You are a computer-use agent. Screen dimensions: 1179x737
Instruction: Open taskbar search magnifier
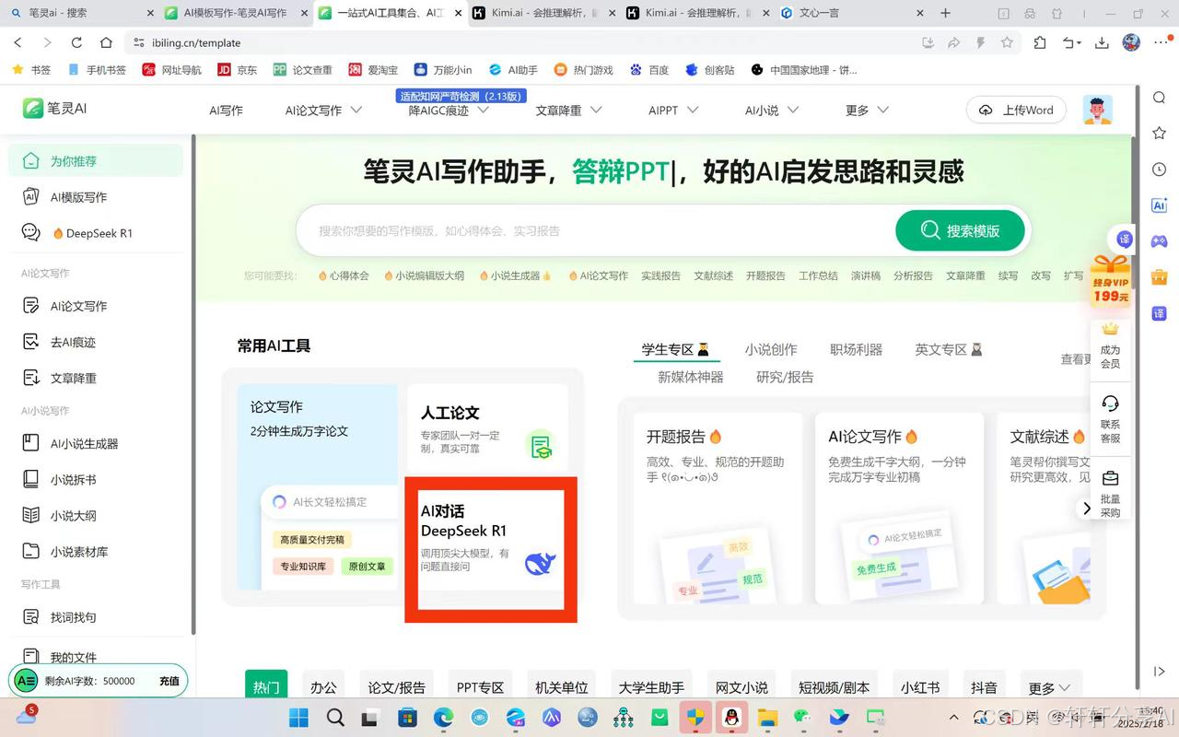click(335, 717)
